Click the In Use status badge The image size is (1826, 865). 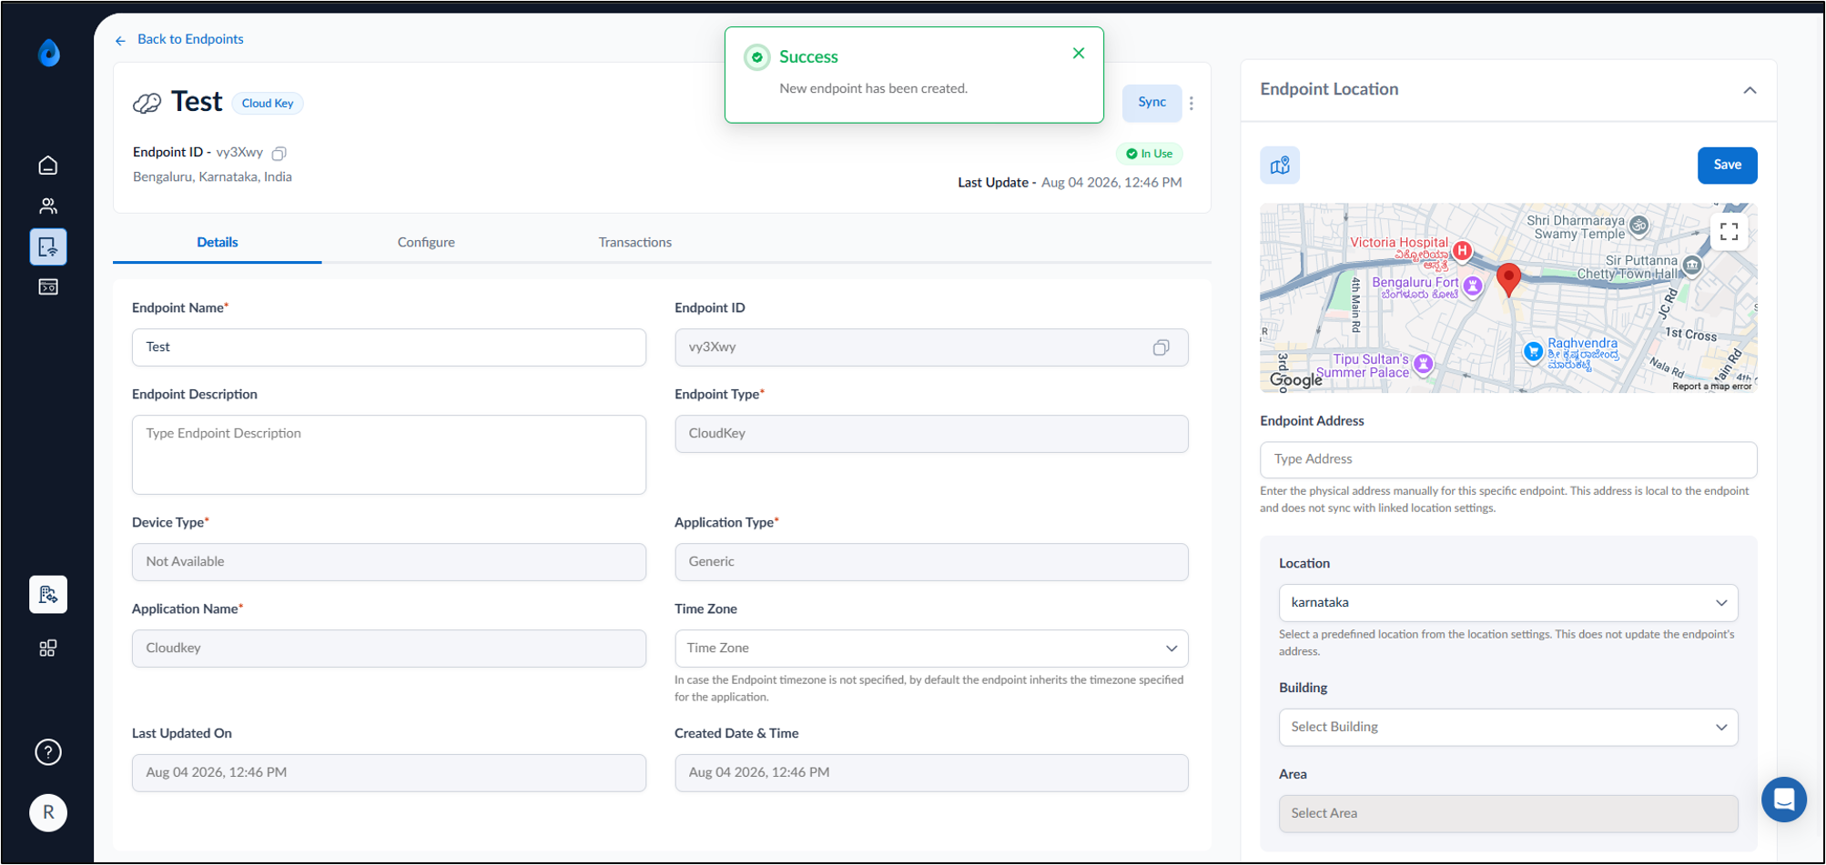tap(1149, 154)
